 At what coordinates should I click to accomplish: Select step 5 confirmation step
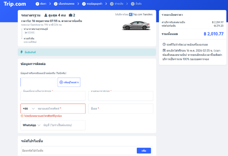[x=136, y=4]
